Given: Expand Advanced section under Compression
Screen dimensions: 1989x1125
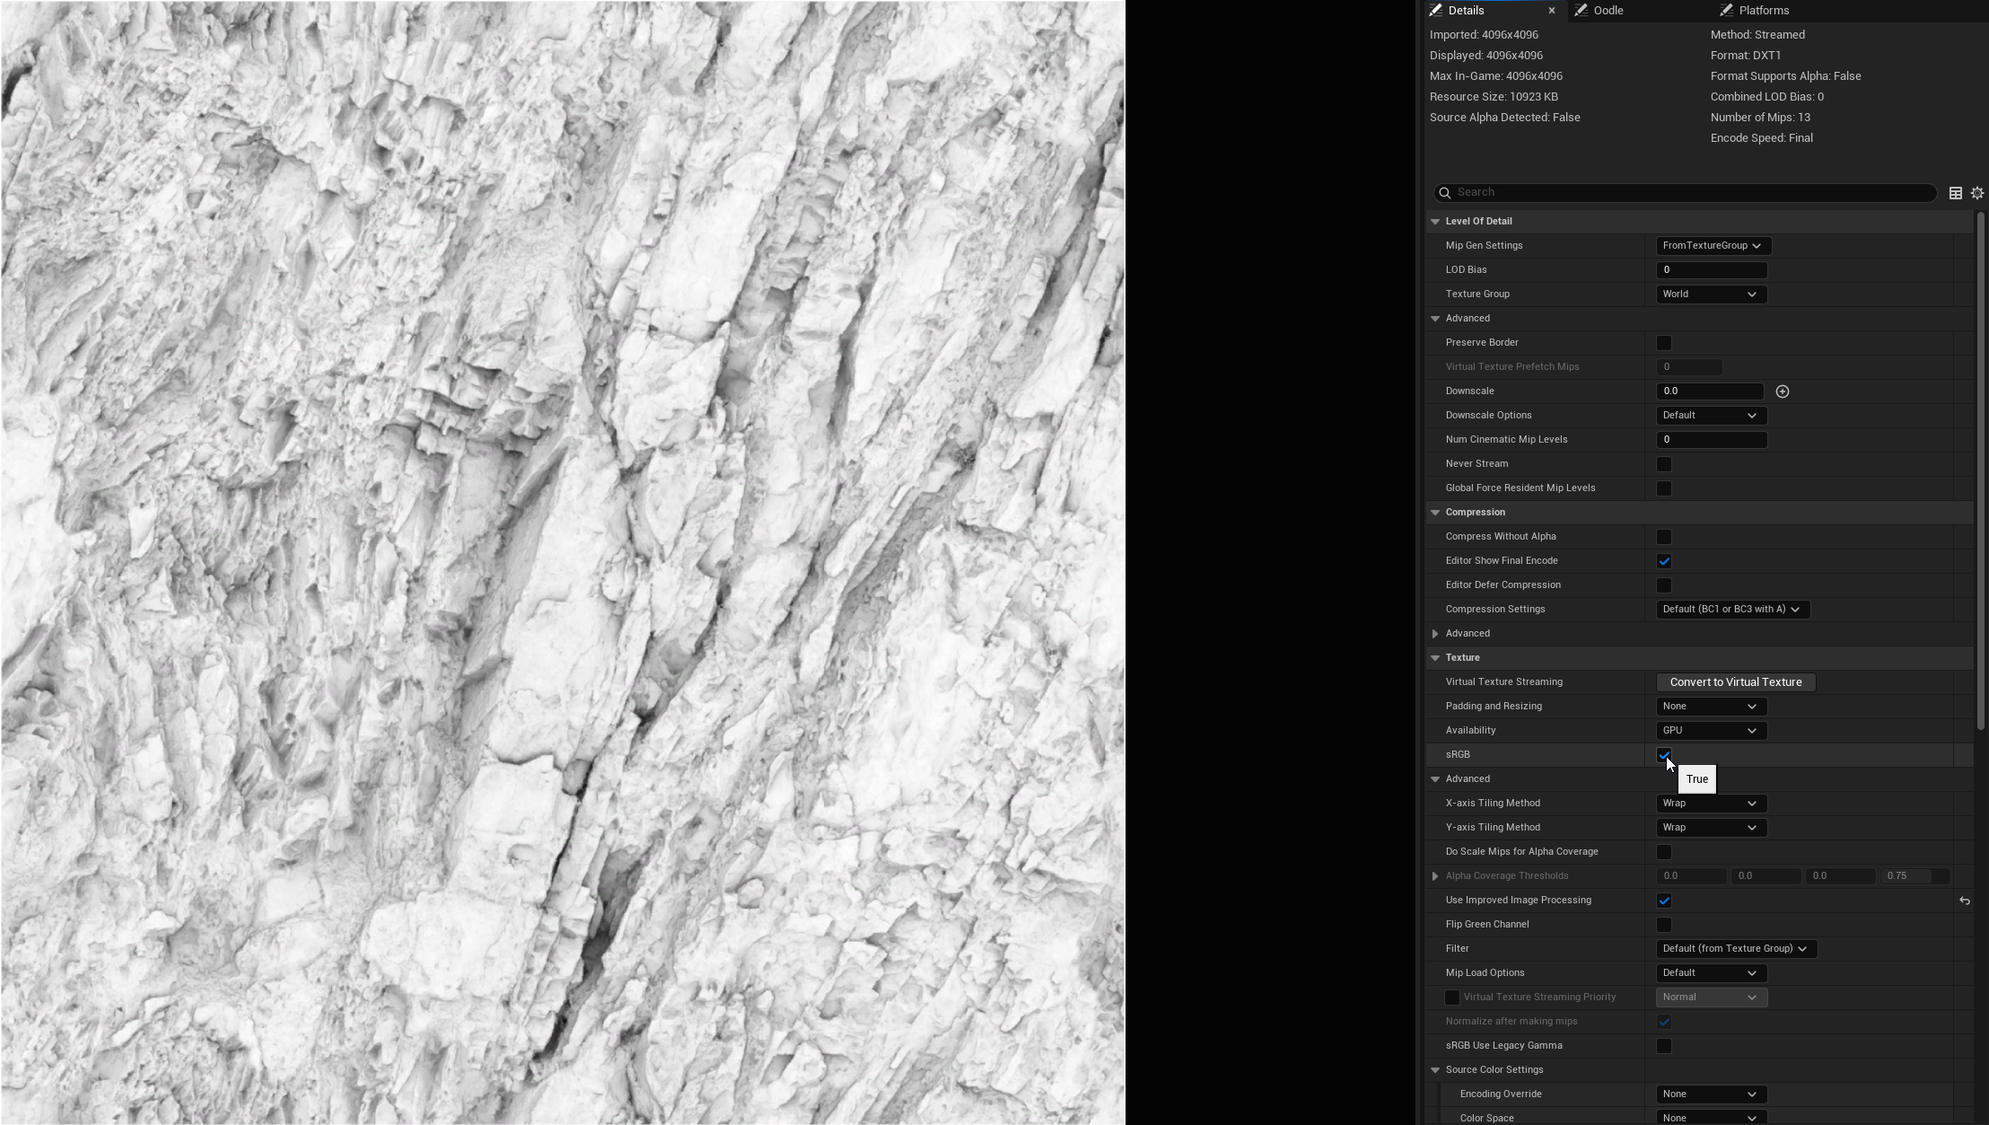Looking at the screenshot, I should point(1435,634).
